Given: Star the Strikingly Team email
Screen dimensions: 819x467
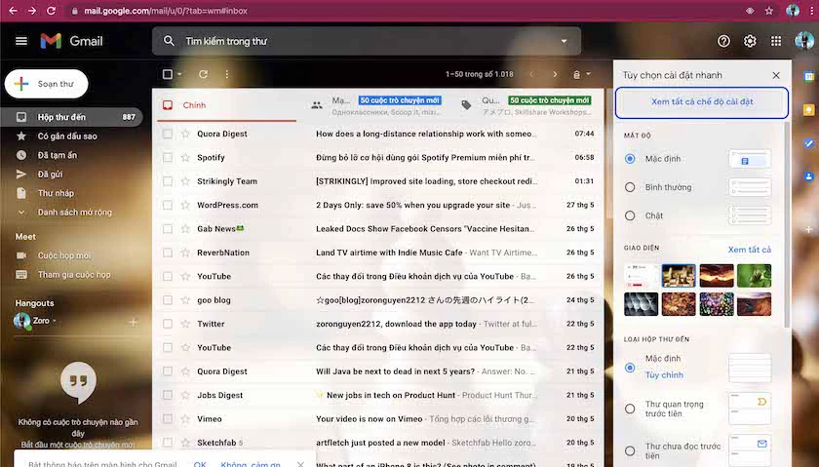Looking at the screenshot, I should point(185,181).
